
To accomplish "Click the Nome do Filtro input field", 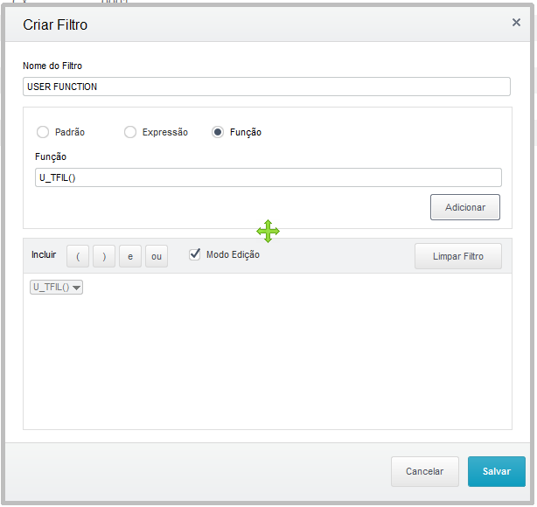I will [x=267, y=87].
